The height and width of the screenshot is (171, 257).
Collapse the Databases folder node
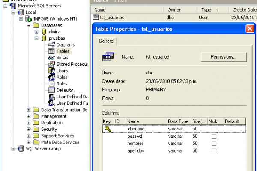[29, 25]
